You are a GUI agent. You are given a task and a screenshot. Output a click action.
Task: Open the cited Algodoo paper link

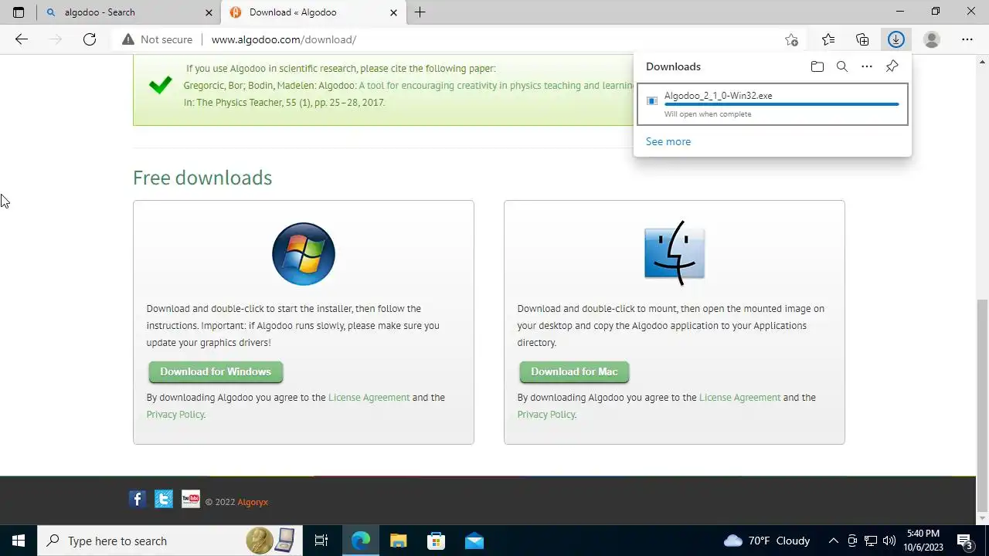(x=496, y=86)
